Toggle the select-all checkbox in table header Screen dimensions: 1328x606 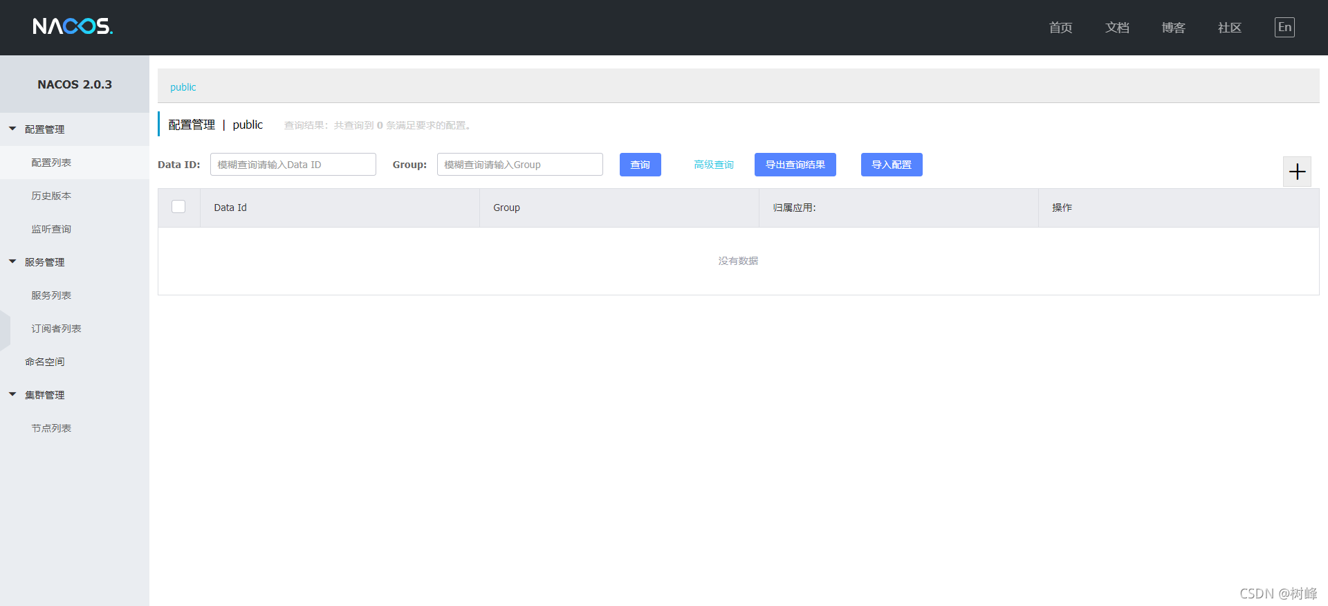(178, 207)
